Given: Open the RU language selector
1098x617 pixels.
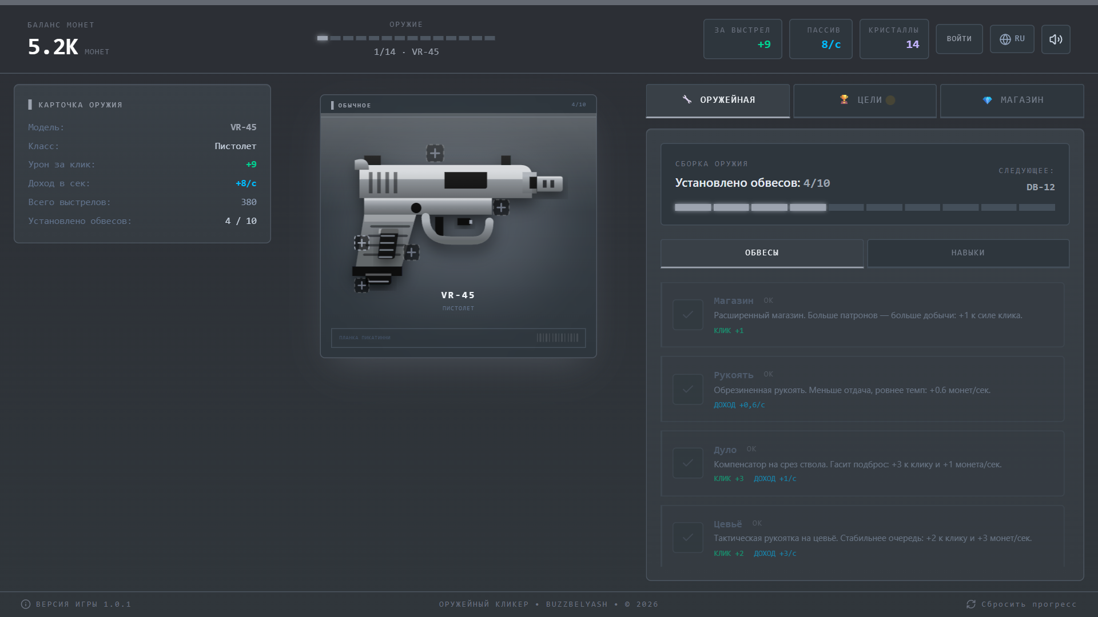Looking at the screenshot, I should pos(1012,39).
